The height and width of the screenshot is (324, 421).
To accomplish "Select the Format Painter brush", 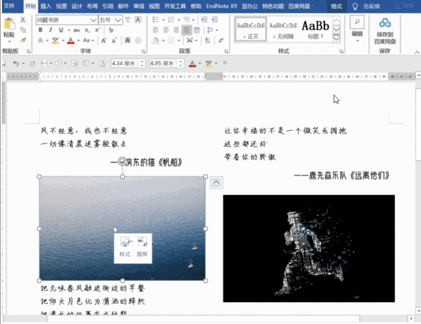I will 23,40.
